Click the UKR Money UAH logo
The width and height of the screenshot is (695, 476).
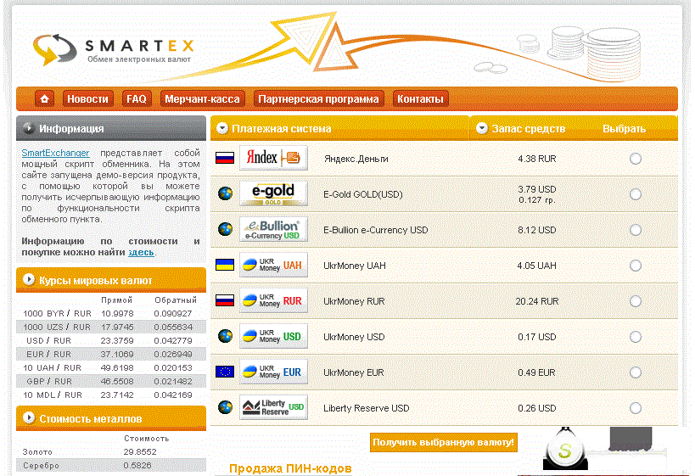point(273,265)
